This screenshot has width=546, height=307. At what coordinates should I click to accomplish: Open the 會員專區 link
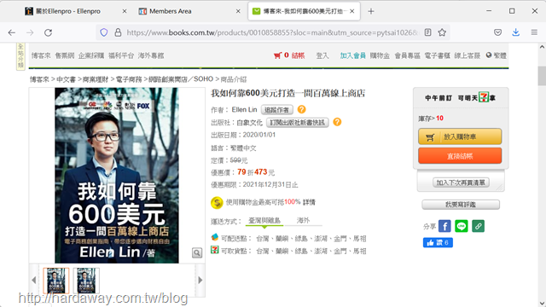tap(408, 55)
